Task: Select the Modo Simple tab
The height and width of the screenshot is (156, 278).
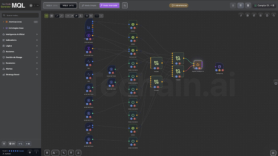Action: point(89,6)
